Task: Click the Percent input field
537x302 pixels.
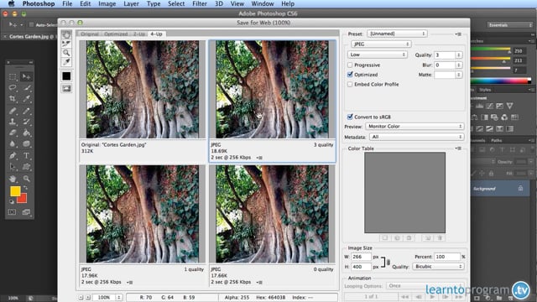Action: 447,257
